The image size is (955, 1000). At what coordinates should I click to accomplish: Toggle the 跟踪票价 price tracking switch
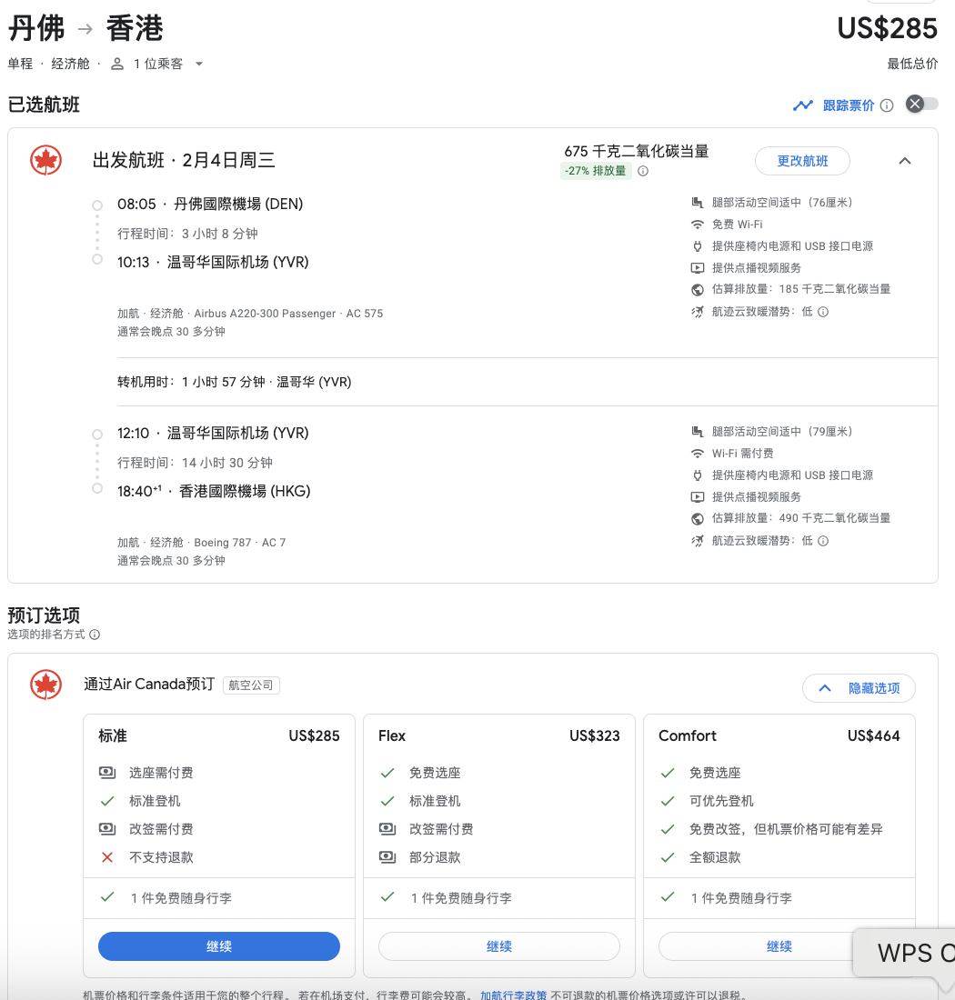pos(921,105)
